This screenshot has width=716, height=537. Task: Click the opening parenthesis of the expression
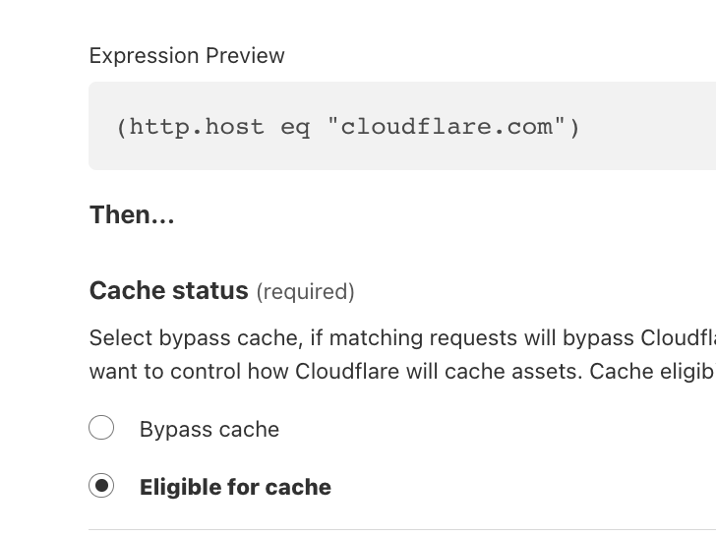coord(122,127)
